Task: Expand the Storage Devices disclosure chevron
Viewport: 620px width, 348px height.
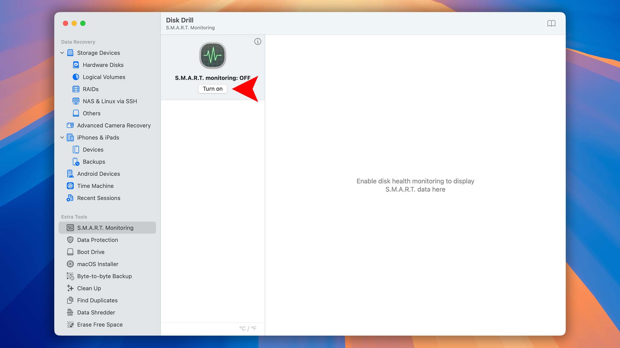Action: pyautogui.click(x=62, y=53)
